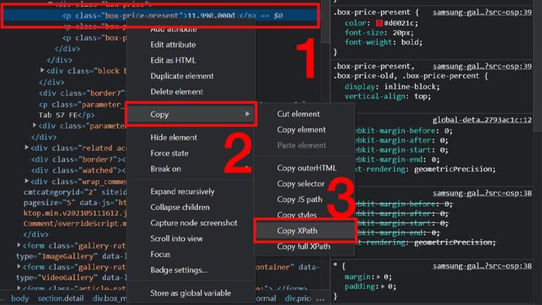Open the Copy menu entry
Image resolution: width=542 pixels, height=305 pixels.
pos(191,115)
